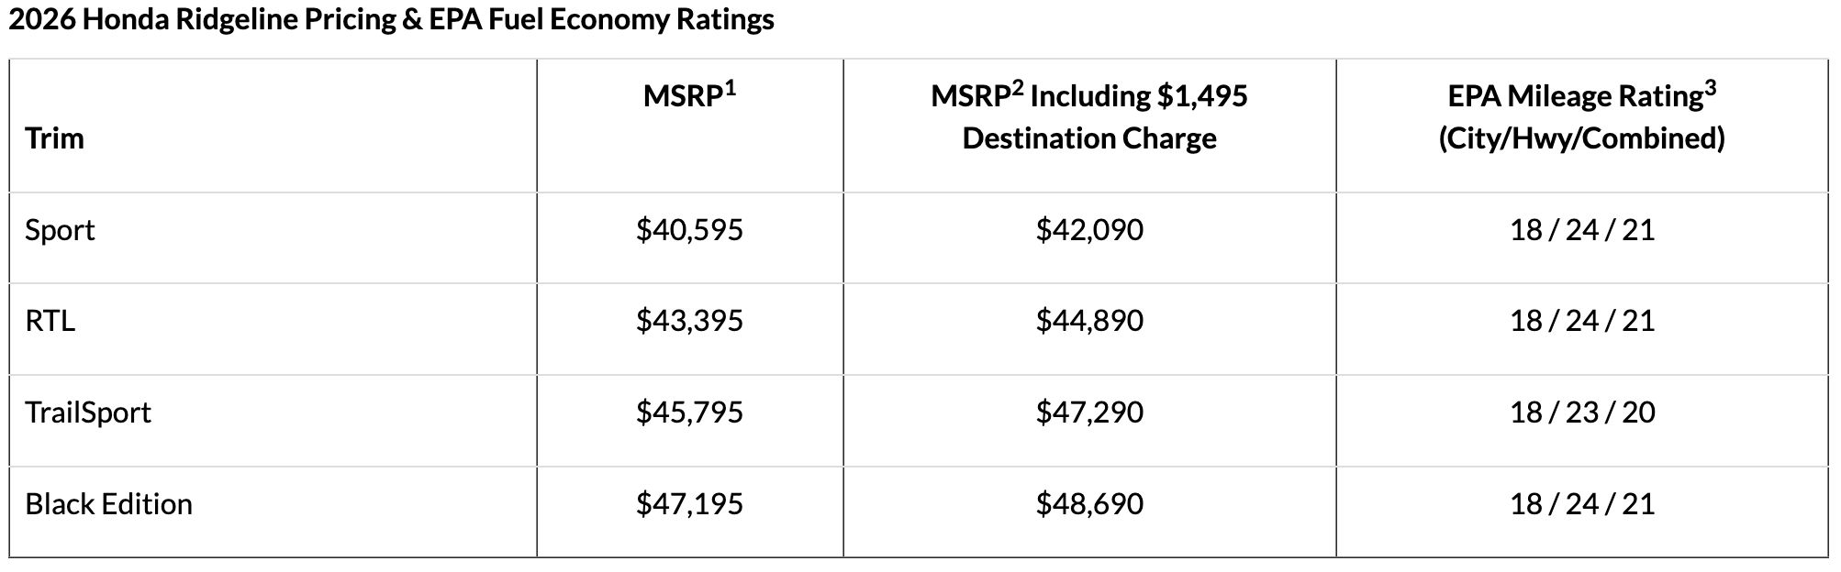
Task: Click the $45,795 TrailSport MSRP value
Action: 690,412
